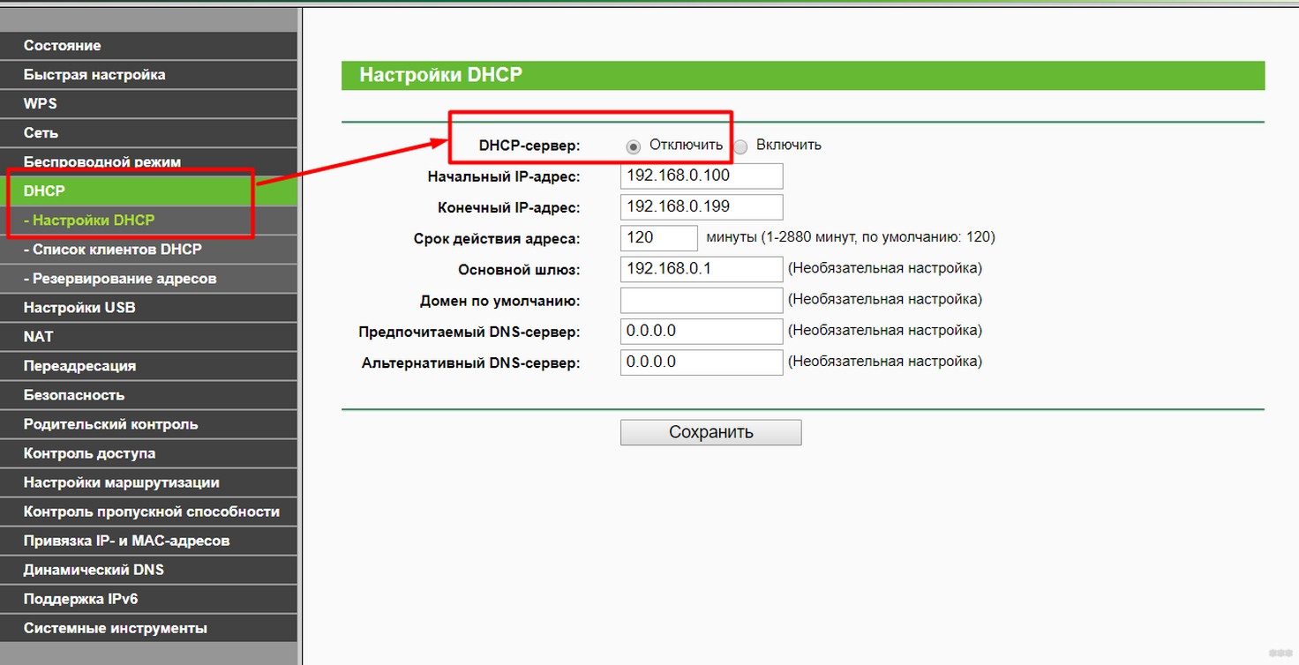Open Контроль доступа menu item

click(x=148, y=453)
